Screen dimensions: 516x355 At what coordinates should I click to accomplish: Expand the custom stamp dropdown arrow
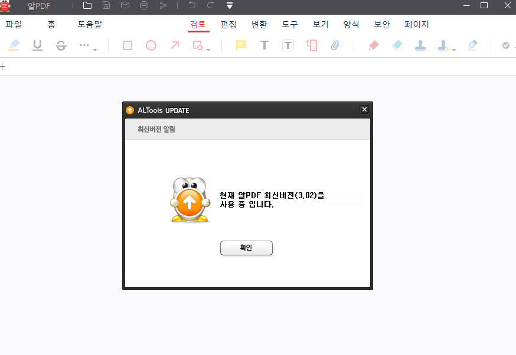pyautogui.click(x=454, y=50)
